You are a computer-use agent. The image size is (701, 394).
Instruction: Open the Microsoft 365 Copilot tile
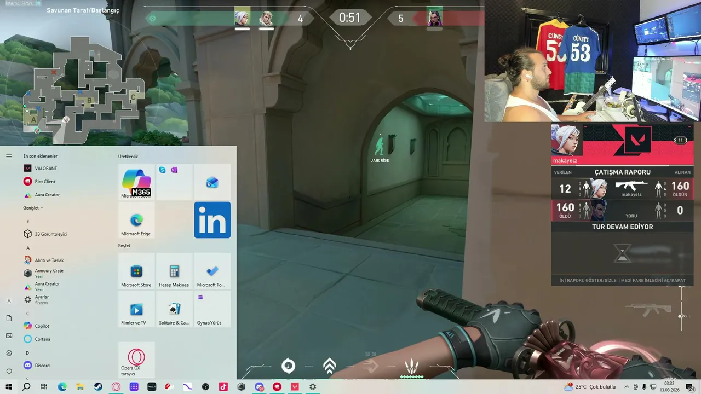coord(136,182)
